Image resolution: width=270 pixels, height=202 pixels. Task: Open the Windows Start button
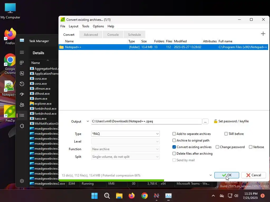94,196
